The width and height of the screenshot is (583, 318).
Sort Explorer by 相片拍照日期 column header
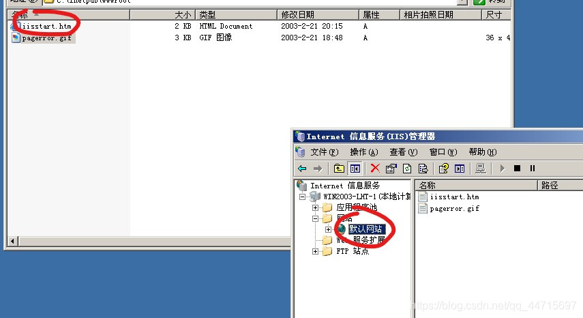tap(440, 15)
